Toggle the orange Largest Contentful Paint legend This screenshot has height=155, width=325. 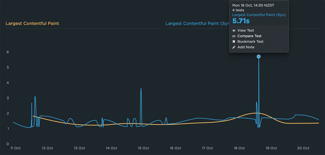(x=32, y=24)
